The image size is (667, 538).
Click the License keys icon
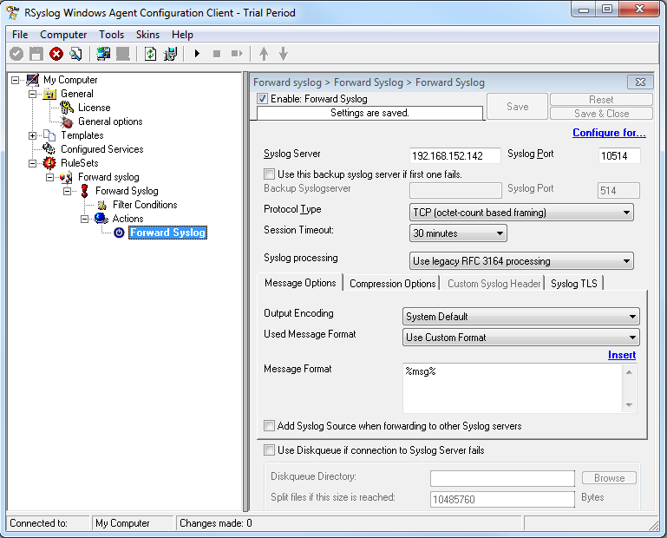pos(67,108)
